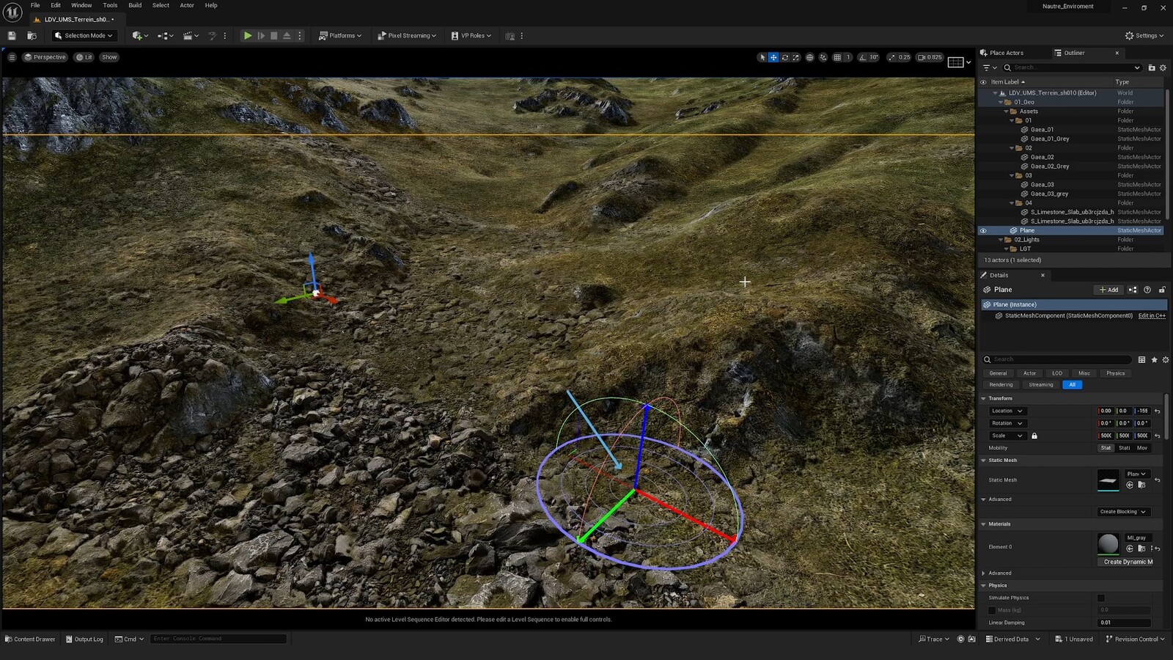
Task: Open the Tools menu
Action: point(110,5)
